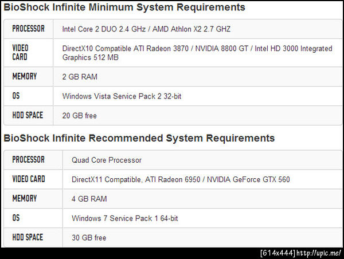Select the PROCESSOR label in minimum requirements table

pyautogui.click(x=28, y=29)
